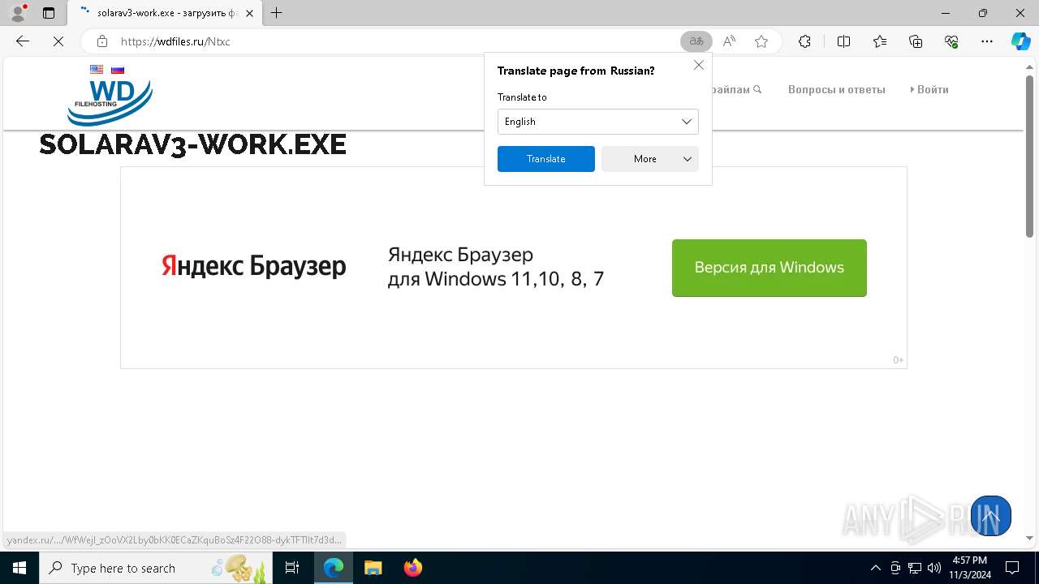The height and width of the screenshot is (584, 1039).
Task: View site information lock icon
Action: [x=102, y=41]
